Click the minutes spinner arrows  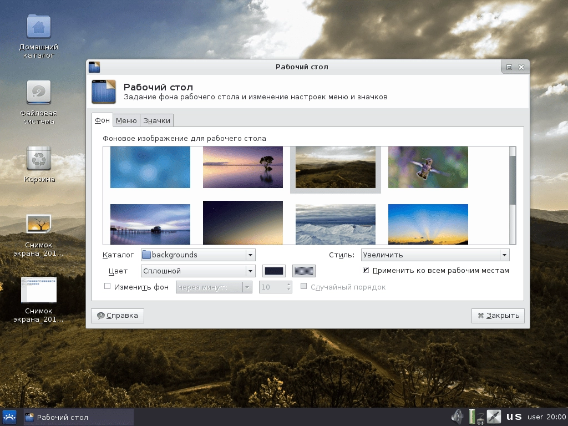[x=288, y=287]
